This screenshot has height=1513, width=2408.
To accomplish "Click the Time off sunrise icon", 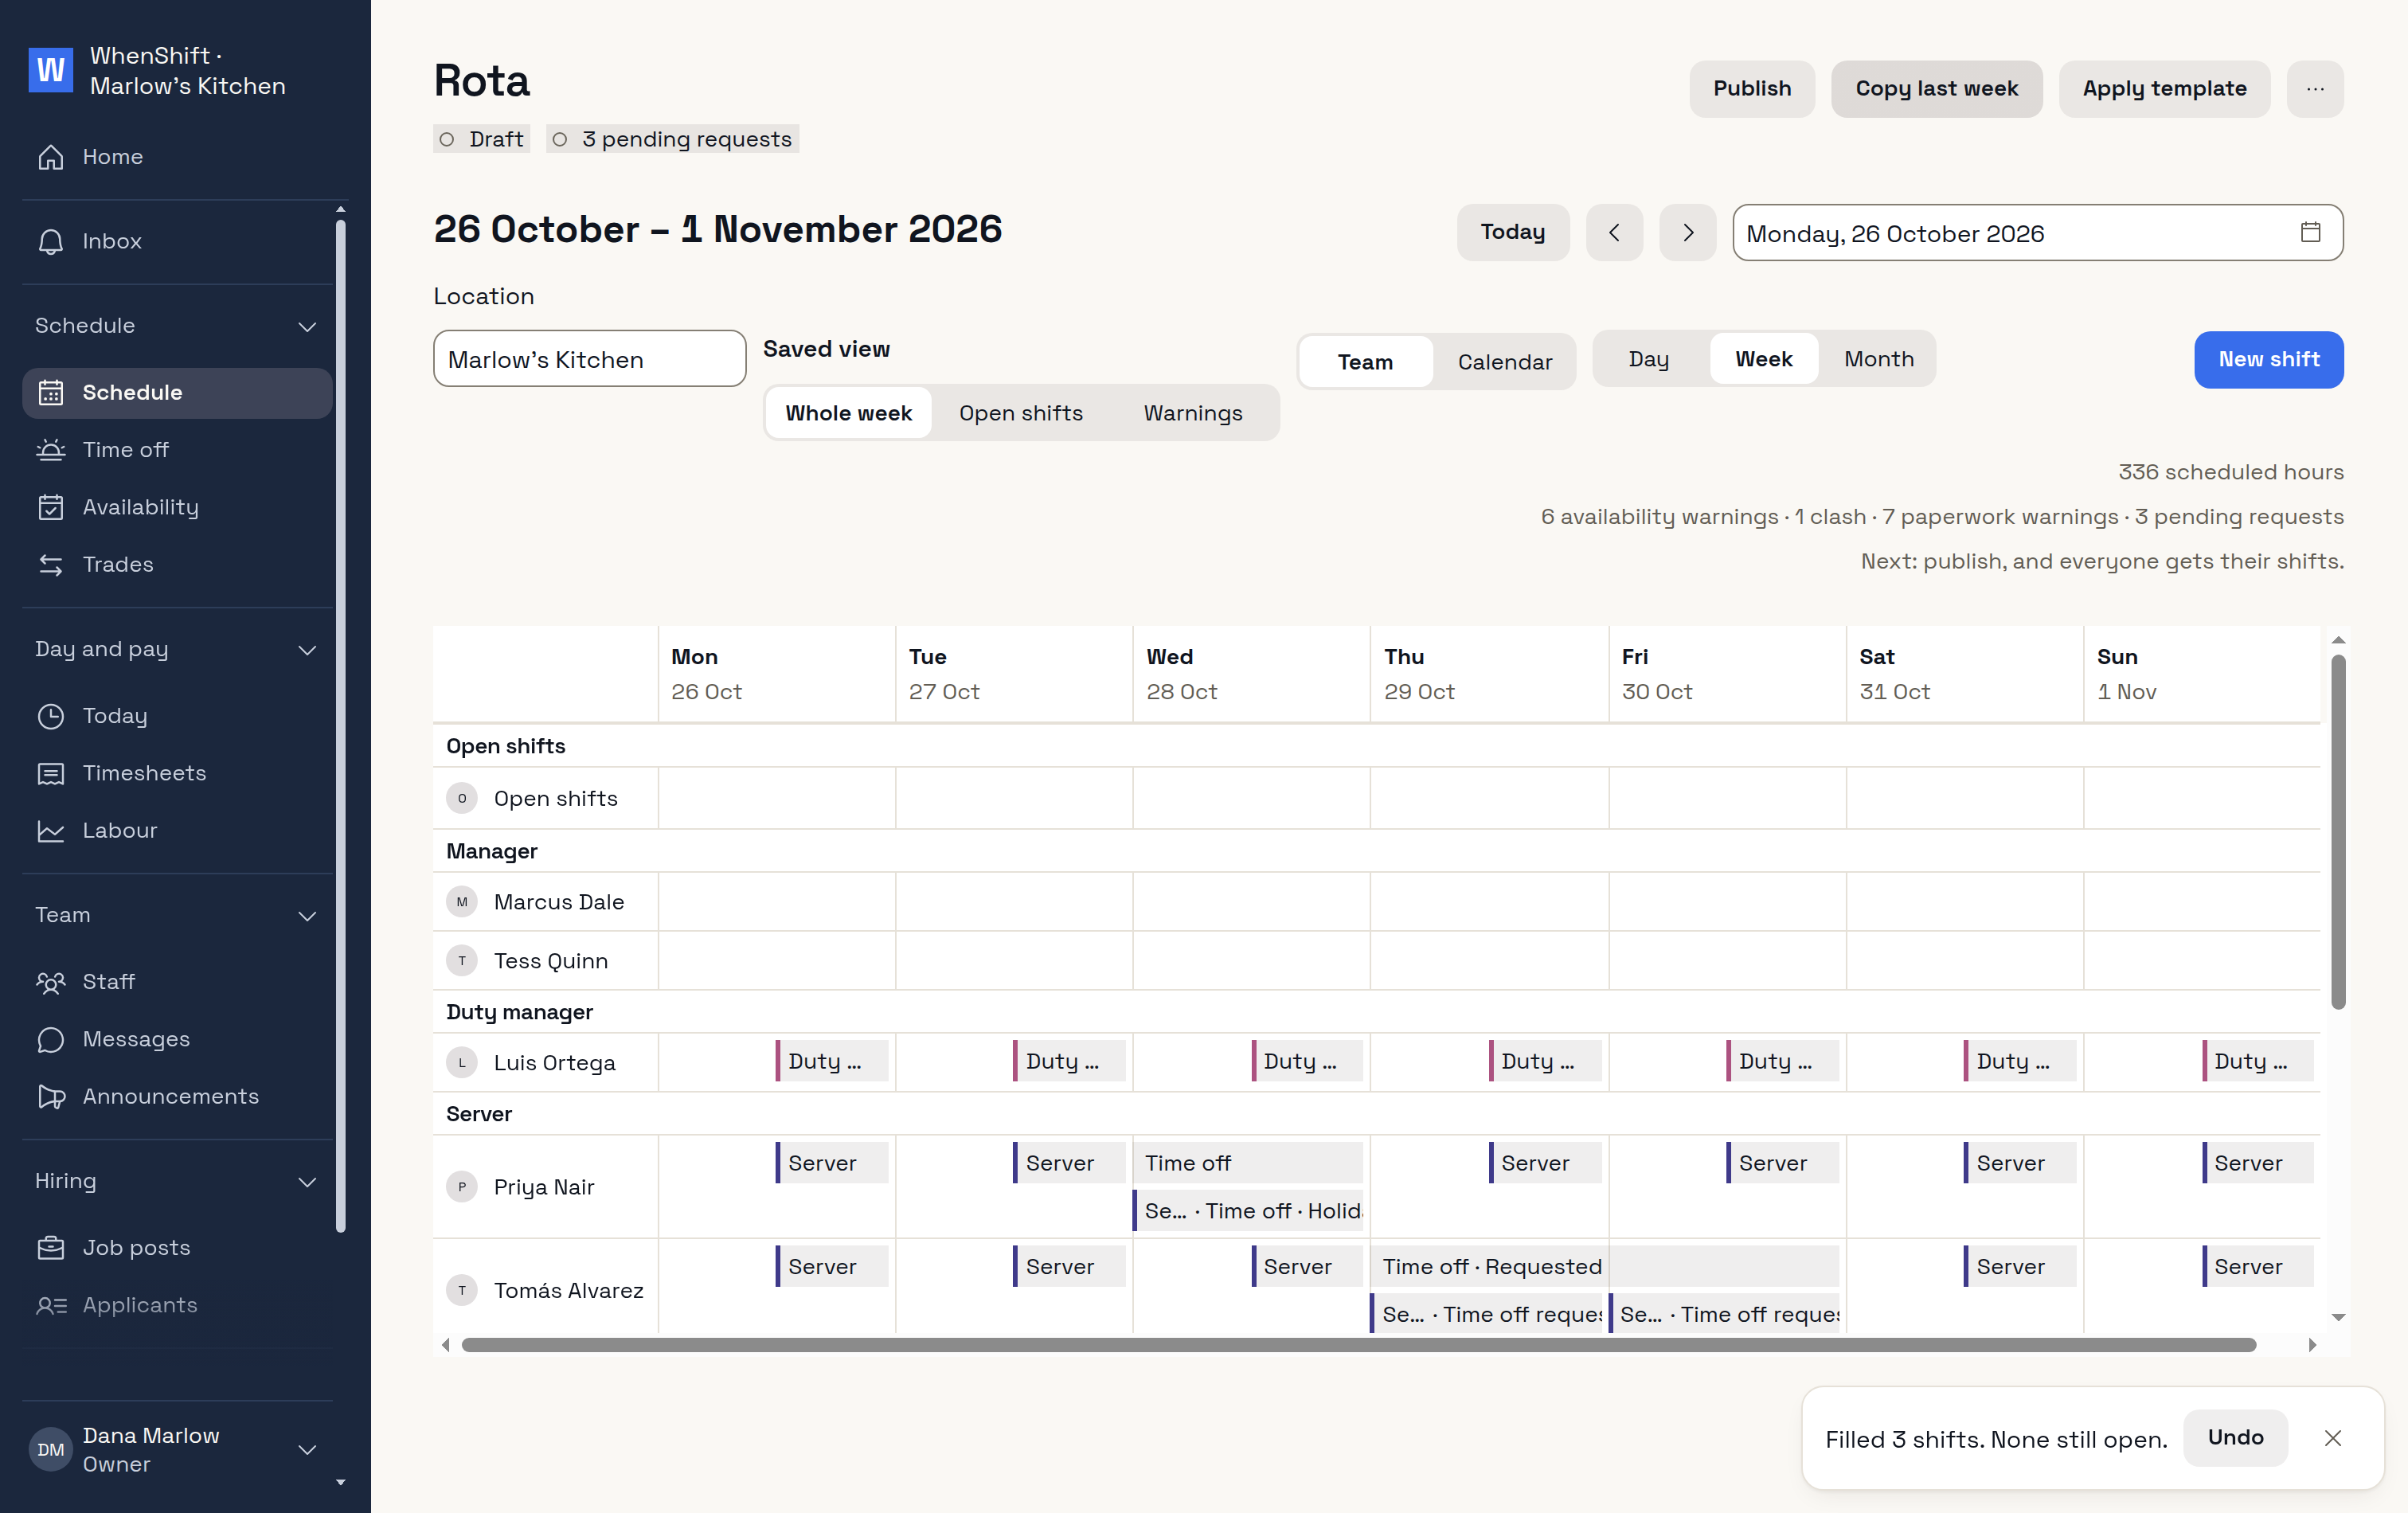I will click(51, 450).
